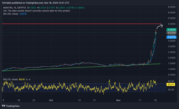Click the first RSI null-value symbol

tap(27, 79)
